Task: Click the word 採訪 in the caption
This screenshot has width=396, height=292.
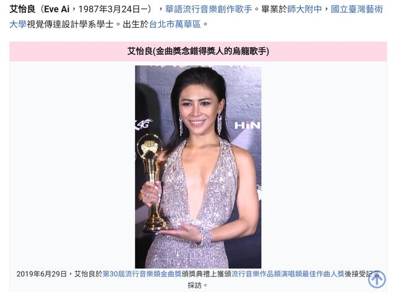Action: click(194, 285)
